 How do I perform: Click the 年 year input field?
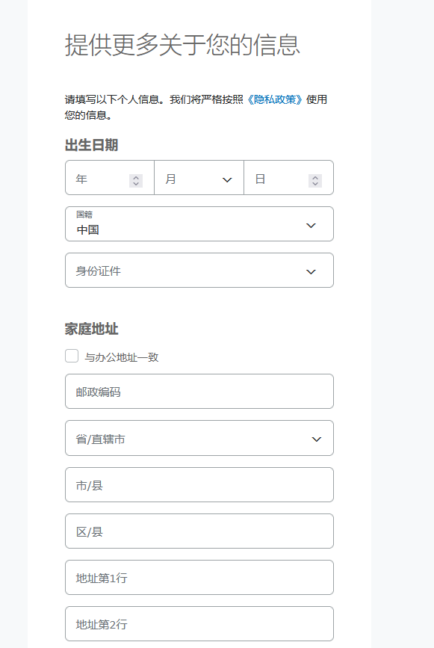97,178
